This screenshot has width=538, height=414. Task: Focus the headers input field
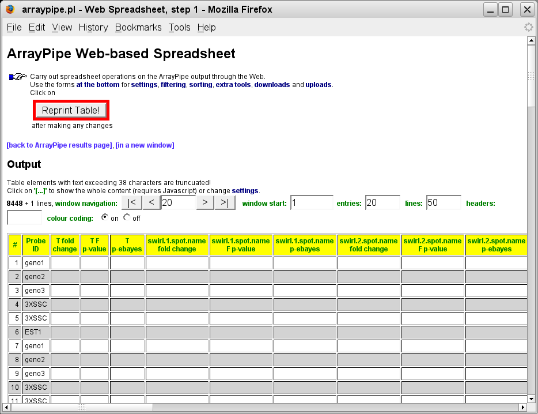coord(24,217)
